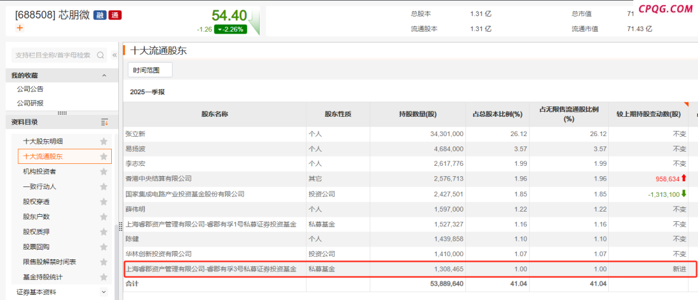Image resolution: width=698 pixels, height=300 pixels.
Task: Star the 股票回购 item
Action: pyautogui.click(x=103, y=247)
